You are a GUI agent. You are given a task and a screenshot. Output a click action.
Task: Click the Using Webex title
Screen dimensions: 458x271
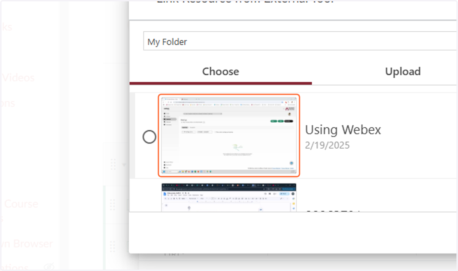(343, 130)
